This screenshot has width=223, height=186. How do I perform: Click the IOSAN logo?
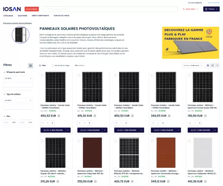(12, 9)
